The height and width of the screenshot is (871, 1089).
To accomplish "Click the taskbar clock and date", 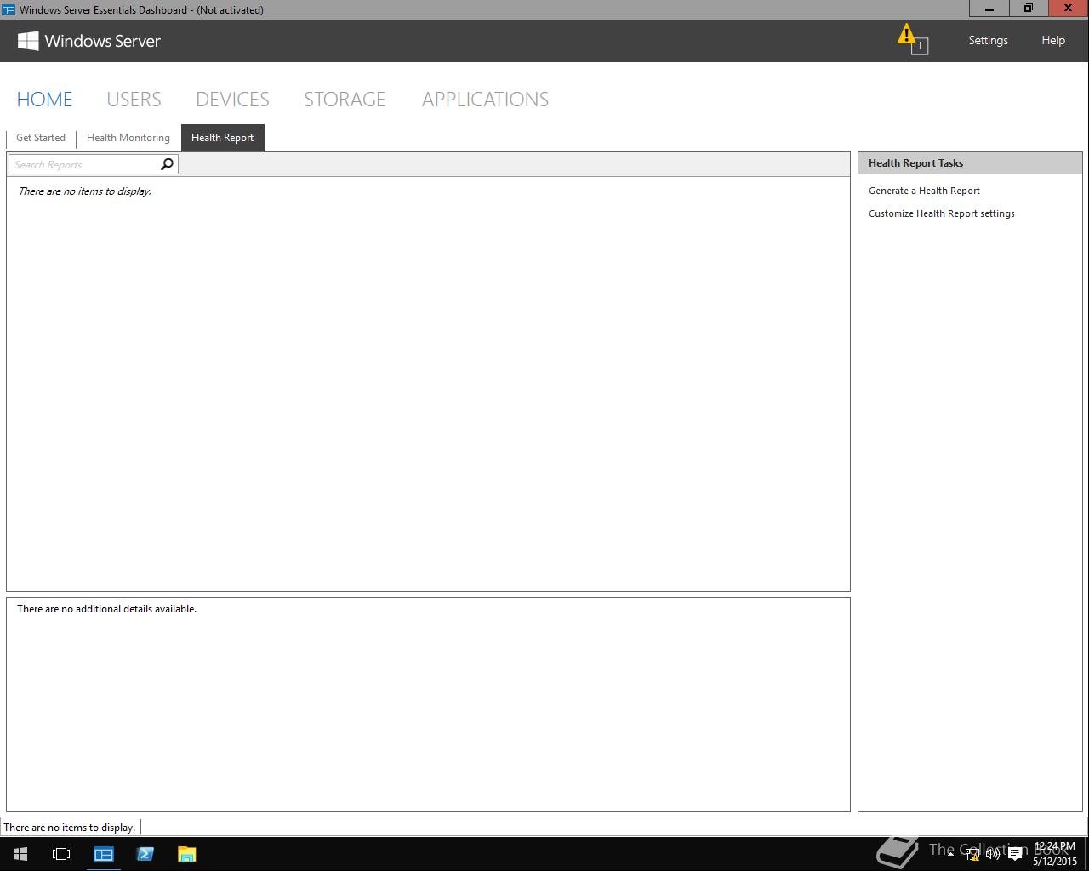I will pos(1055,854).
